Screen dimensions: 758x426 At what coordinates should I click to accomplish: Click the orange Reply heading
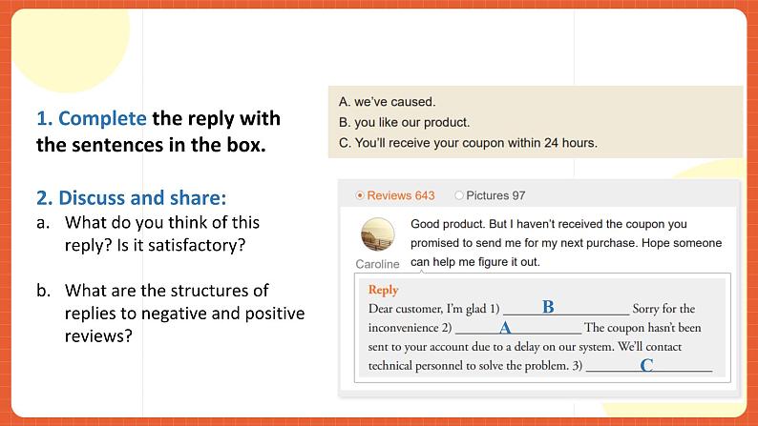pyautogui.click(x=383, y=290)
